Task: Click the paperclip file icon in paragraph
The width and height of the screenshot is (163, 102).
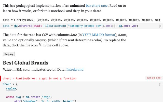Action: [40, 45]
